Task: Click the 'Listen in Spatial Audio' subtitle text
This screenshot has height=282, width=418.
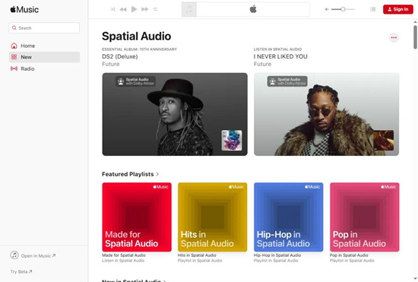Action: tap(123, 261)
